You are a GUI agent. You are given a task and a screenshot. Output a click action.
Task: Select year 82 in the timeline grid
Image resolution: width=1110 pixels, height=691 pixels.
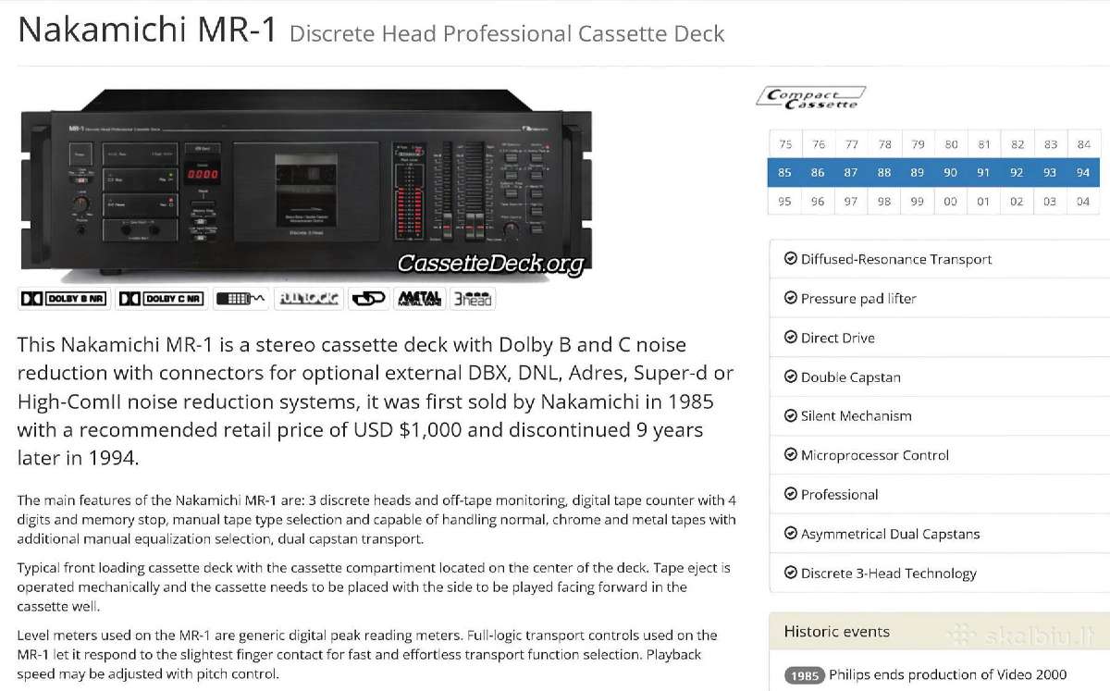point(1017,144)
